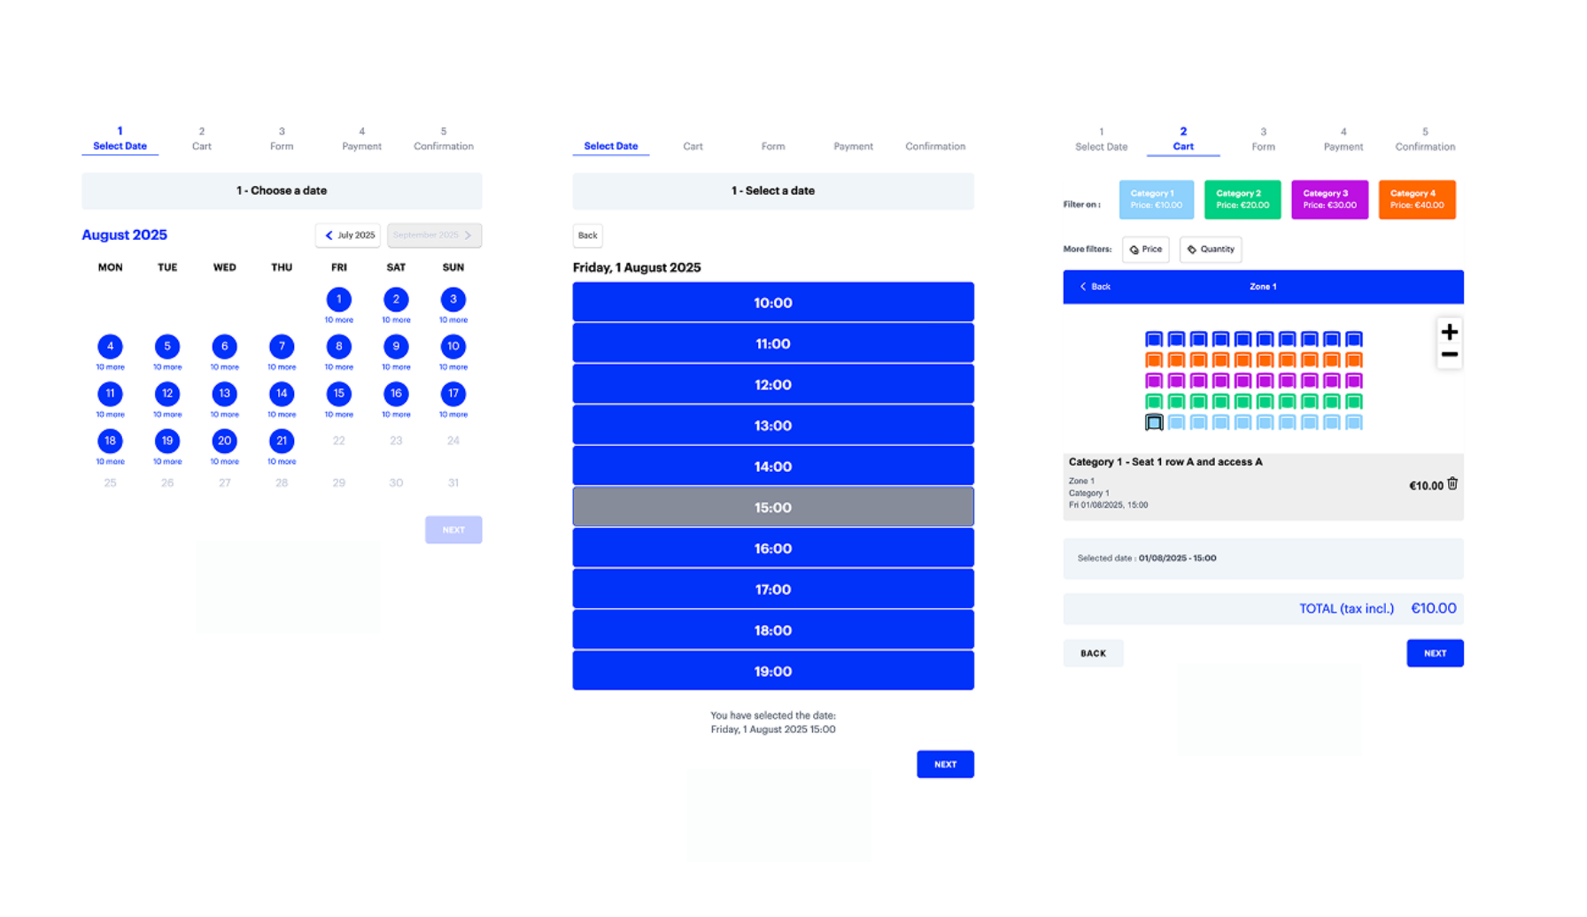Open step 4 Payment tab in calendar panel
Screen dimensions: 1587x917
361,139
